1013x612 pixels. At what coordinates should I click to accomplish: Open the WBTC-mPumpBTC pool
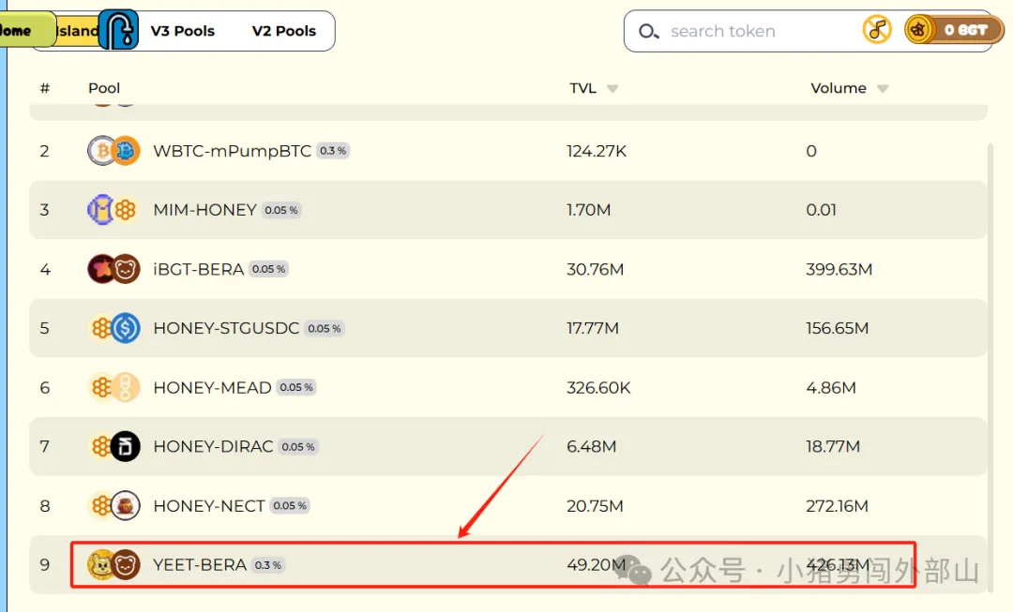point(507,150)
